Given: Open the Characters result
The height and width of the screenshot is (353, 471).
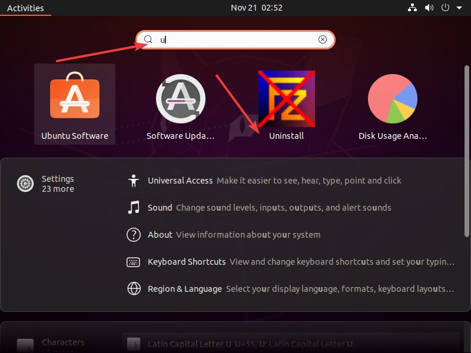Looking at the screenshot, I should (63, 342).
